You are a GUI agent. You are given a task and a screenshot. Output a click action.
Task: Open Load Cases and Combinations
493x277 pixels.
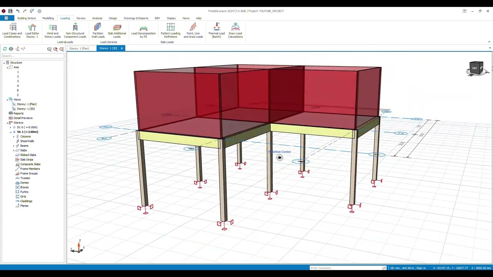point(12,31)
